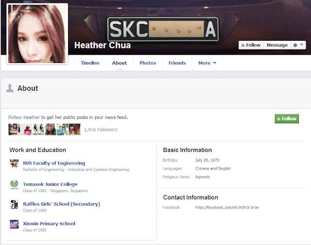The height and width of the screenshot is (245, 311).
Task: Select the About tab
Action: pyautogui.click(x=120, y=63)
